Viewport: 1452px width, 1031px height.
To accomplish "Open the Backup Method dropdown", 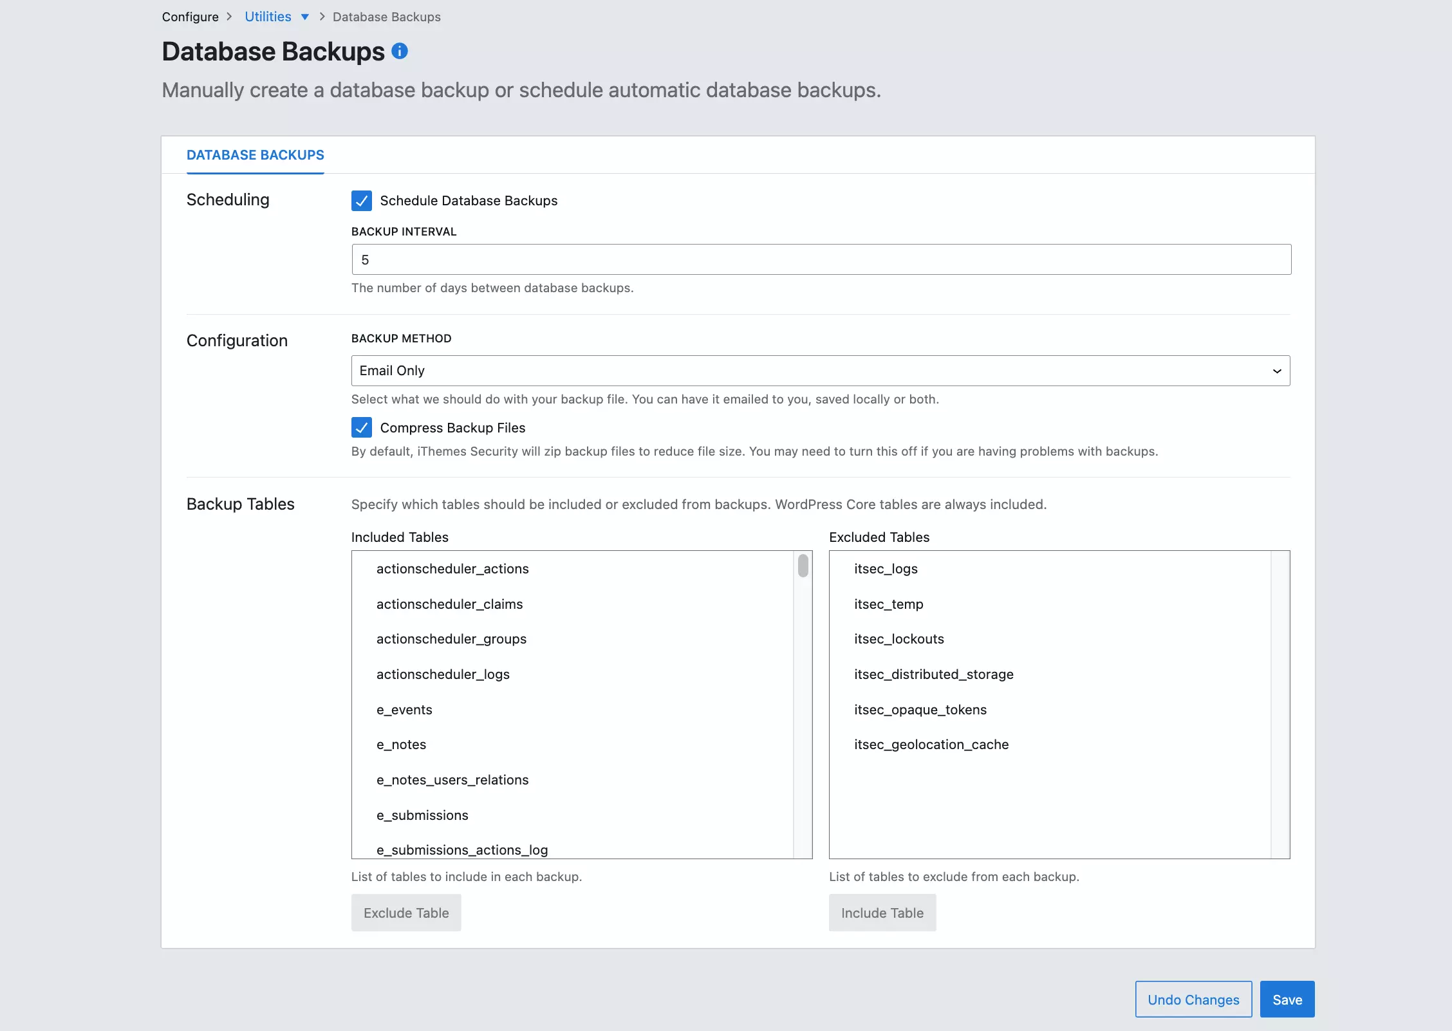I will click(x=821, y=371).
